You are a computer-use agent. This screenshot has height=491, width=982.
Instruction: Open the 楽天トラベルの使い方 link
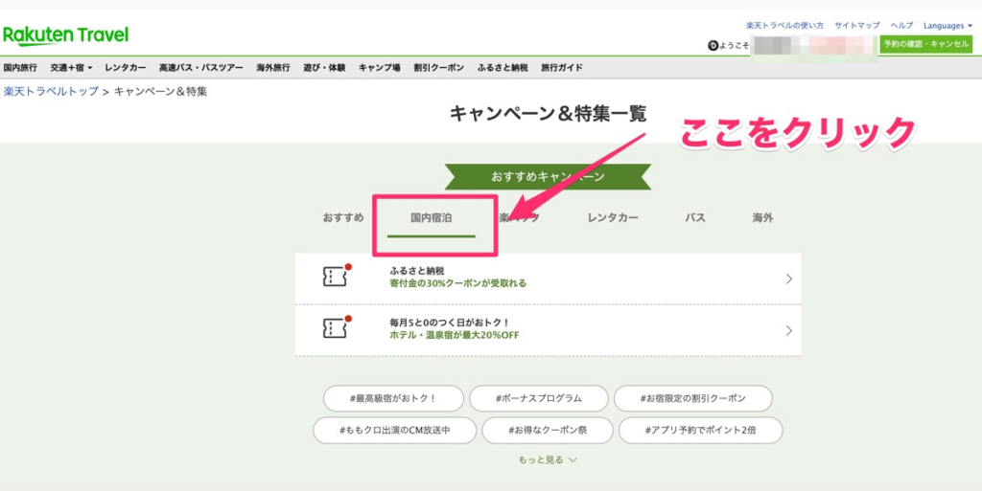tap(784, 25)
